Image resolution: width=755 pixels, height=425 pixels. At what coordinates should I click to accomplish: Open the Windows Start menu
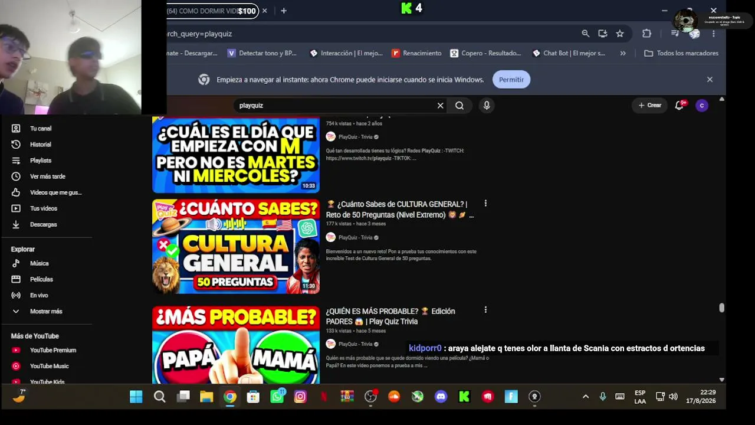[x=136, y=397]
